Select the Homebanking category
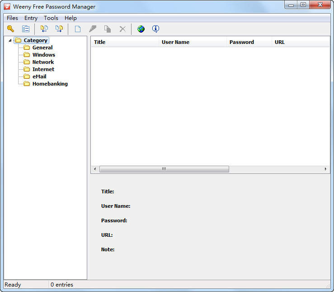The height and width of the screenshot is (292, 334). pos(50,84)
